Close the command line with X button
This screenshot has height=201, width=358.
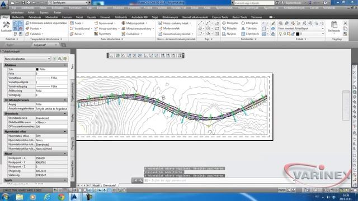point(135,180)
